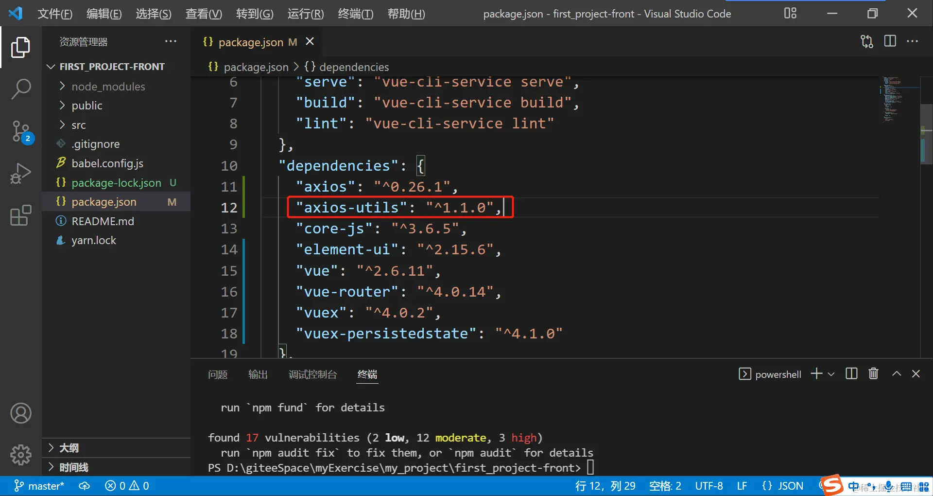Open the 文件(F) menu
The image size is (933, 496).
click(x=55, y=14)
